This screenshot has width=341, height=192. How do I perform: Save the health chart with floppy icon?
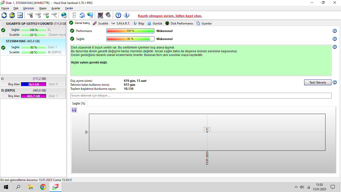(x=74, y=110)
